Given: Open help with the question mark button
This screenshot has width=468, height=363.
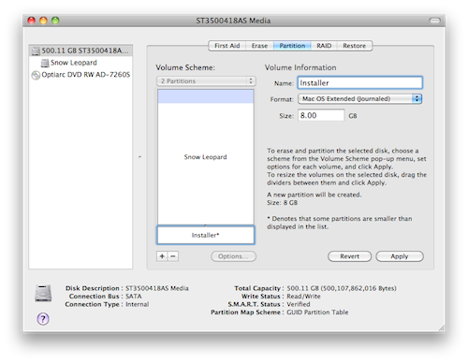Looking at the screenshot, I should point(43,319).
